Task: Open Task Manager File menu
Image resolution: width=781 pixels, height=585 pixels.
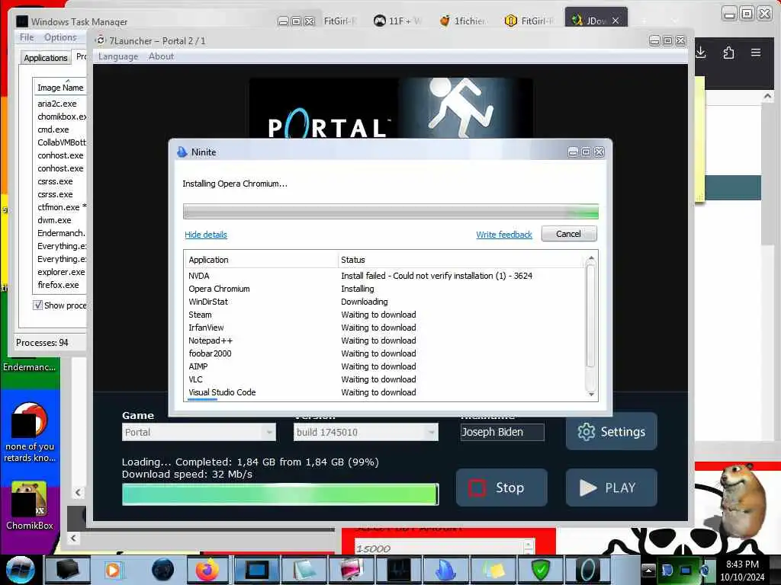Action: (x=27, y=37)
